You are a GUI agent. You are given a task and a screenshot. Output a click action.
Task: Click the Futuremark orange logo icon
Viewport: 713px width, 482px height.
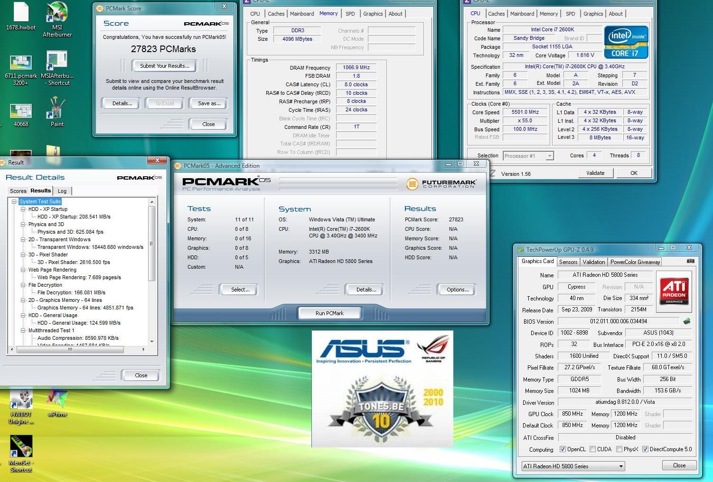pyautogui.click(x=413, y=183)
